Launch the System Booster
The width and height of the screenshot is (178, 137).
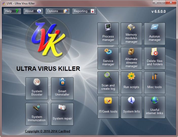pos(37,89)
